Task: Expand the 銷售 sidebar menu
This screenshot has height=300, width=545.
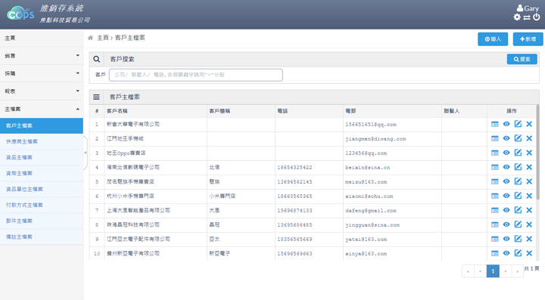Action: pos(42,56)
